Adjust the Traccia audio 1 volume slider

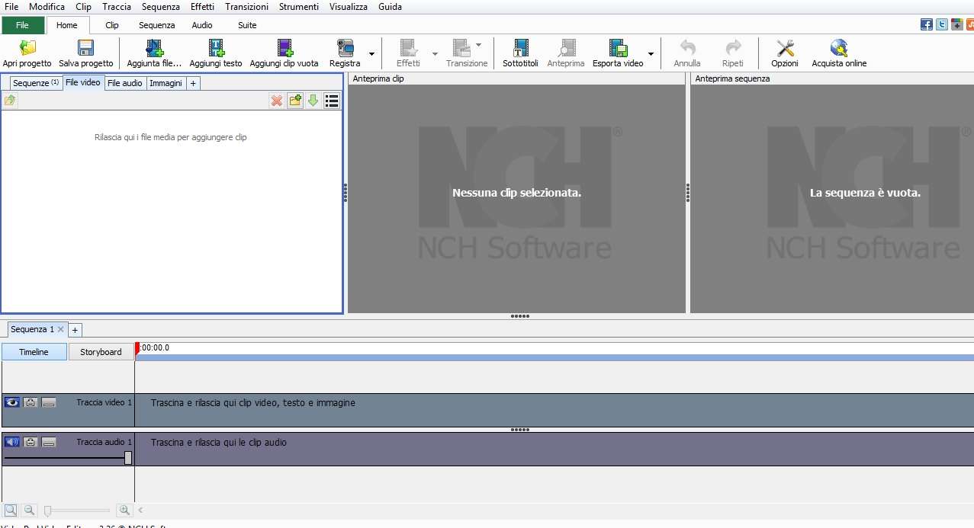point(127,458)
